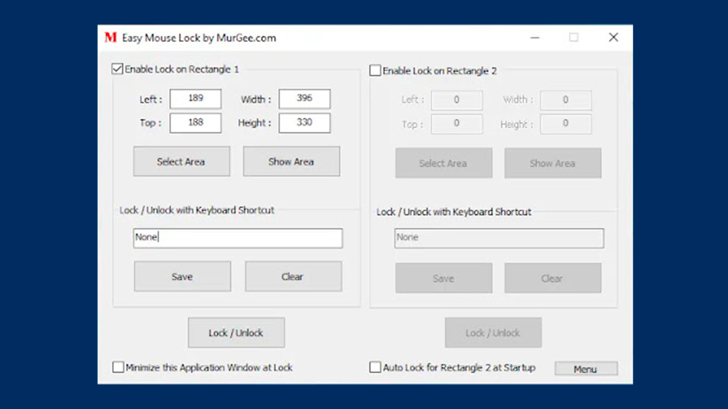Image resolution: width=728 pixels, height=409 pixels.
Task: Click Select Area for Rectangle 1
Action: [x=181, y=162]
